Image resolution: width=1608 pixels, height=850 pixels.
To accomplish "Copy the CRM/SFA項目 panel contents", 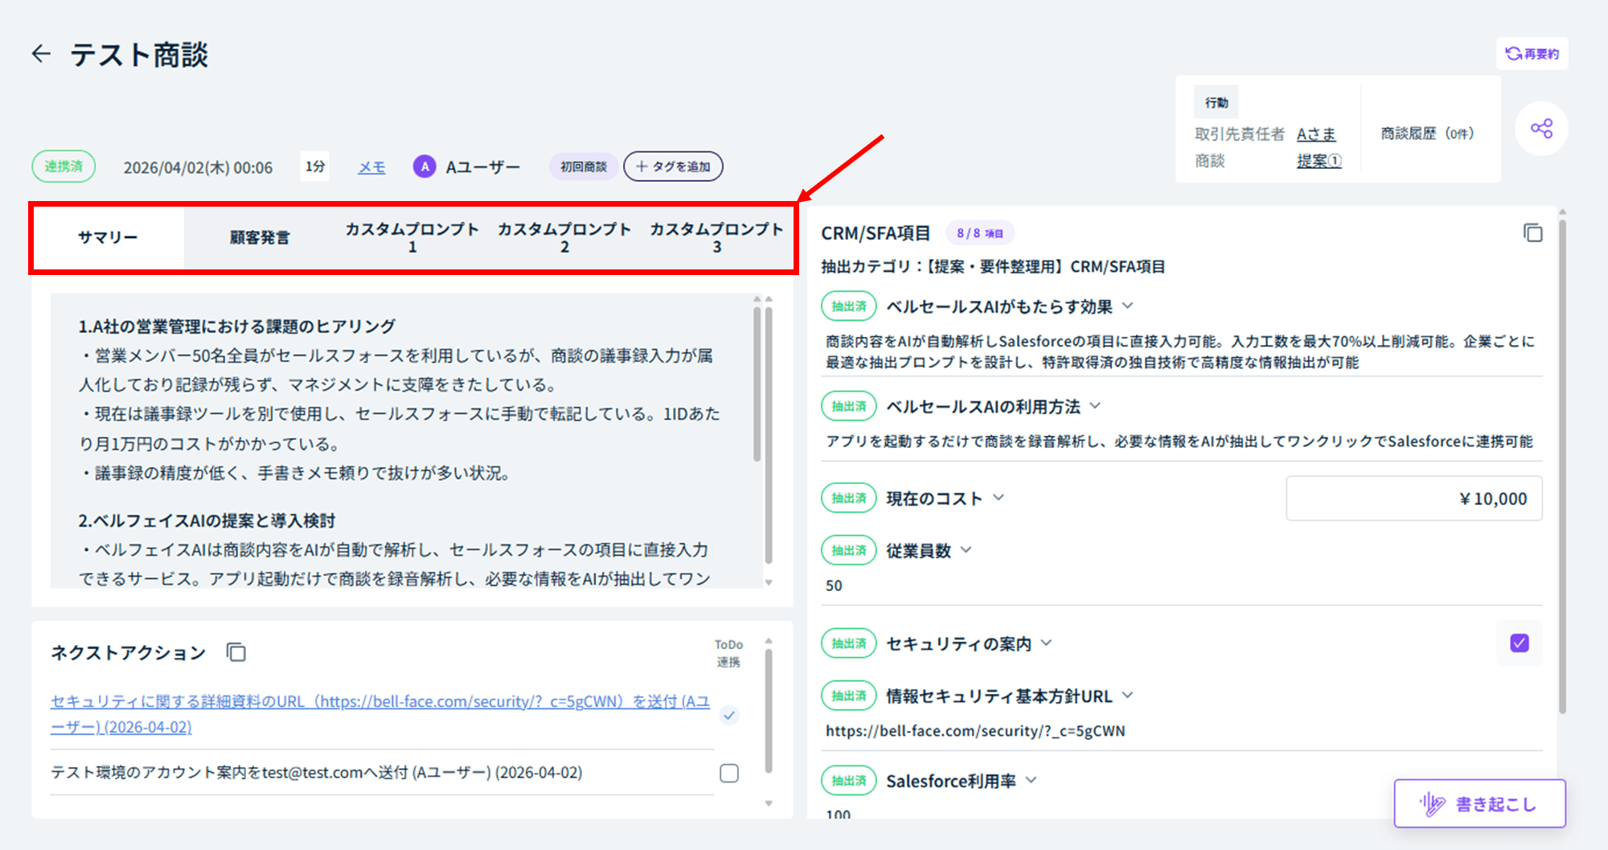I will [x=1532, y=233].
